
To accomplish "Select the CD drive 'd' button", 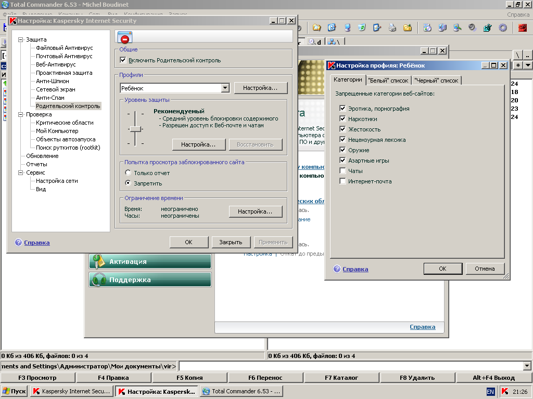I will click(315, 42).
